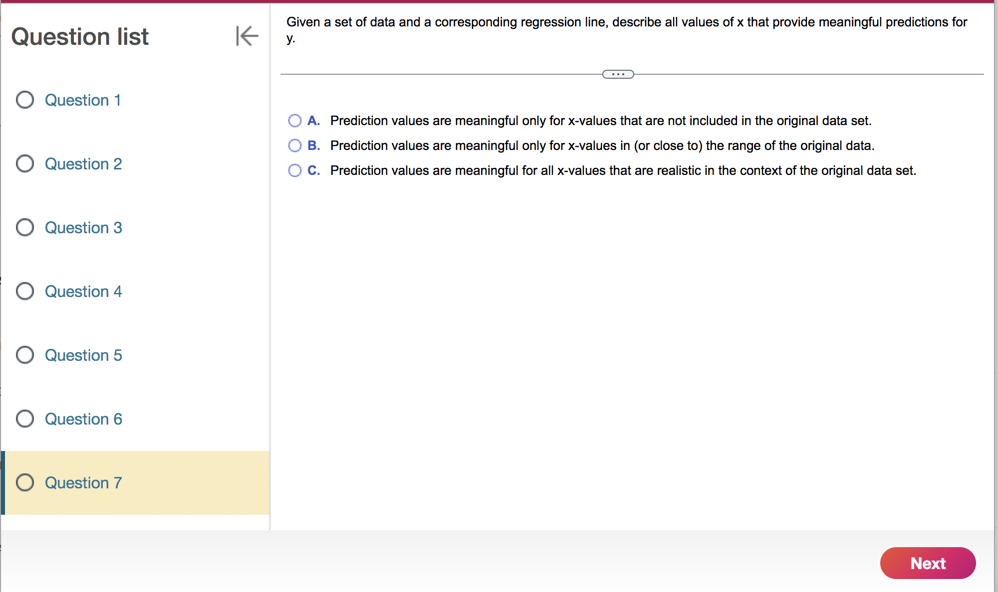Viewport: 998px width, 592px height.
Task: Click Question 7 status circle icon
Action: [25, 482]
